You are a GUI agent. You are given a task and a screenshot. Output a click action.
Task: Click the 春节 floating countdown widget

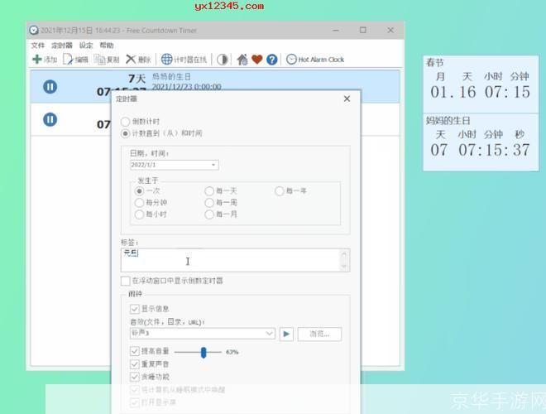point(481,84)
